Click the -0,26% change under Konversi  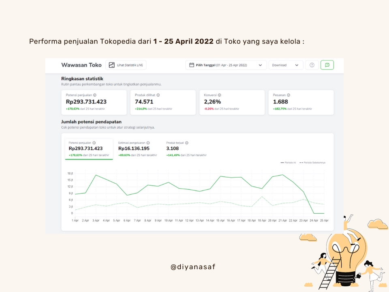pos(209,109)
